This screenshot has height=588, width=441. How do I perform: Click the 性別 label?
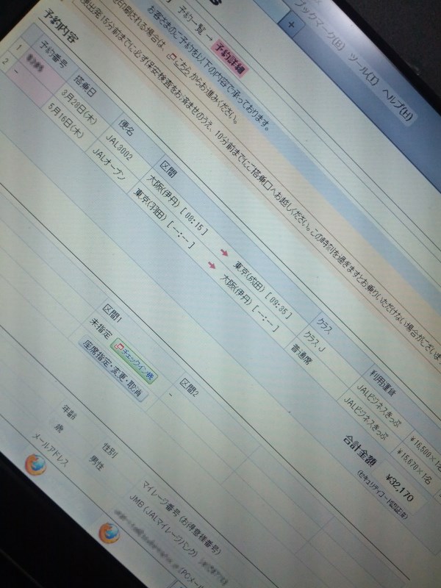110,451
